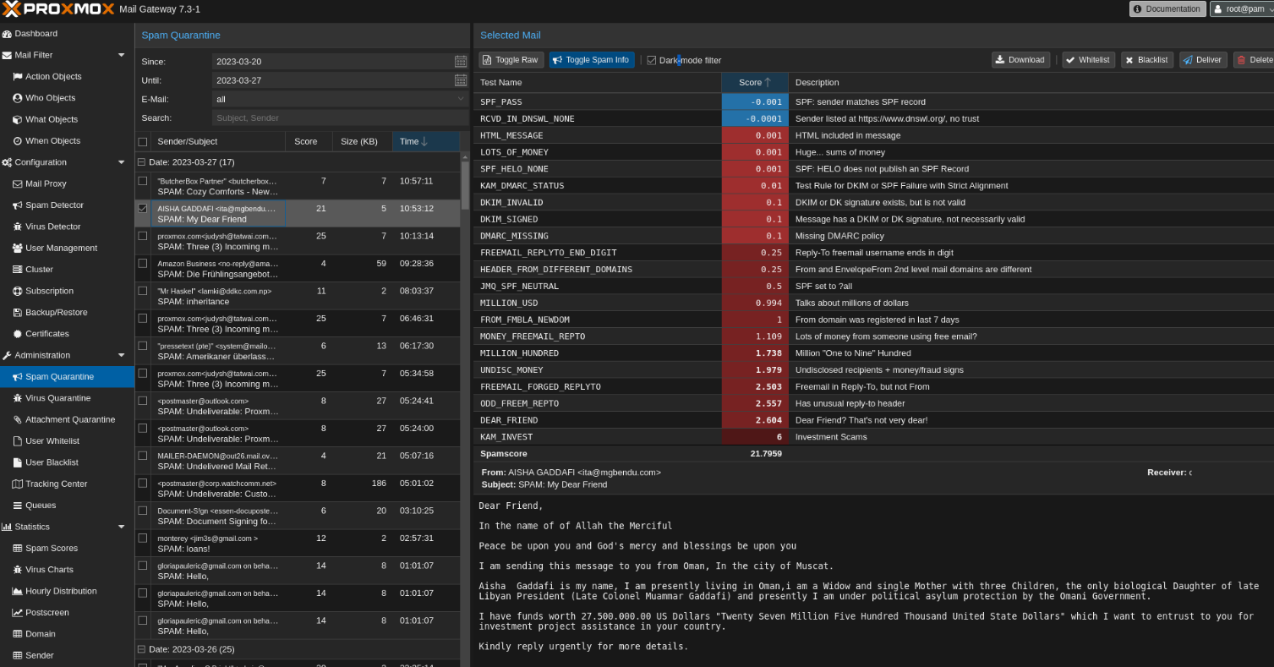Collapse the Administration section arrow
This screenshot has height=667, width=1274.
(122, 355)
